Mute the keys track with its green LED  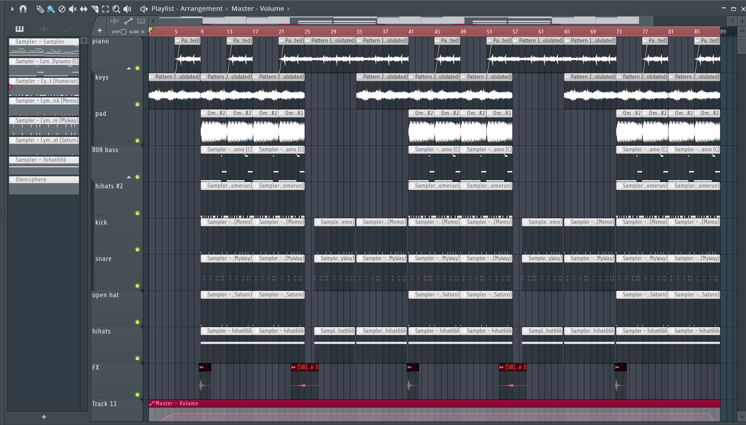pyautogui.click(x=137, y=104)
